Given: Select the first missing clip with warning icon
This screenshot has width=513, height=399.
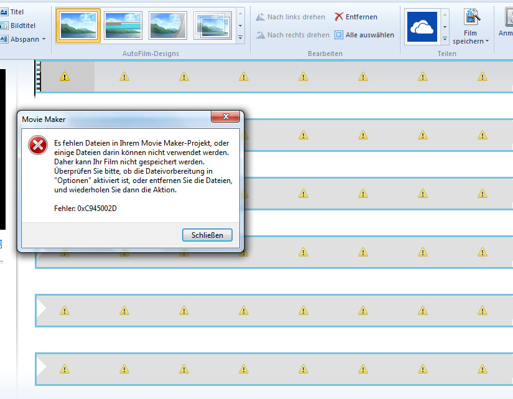Looking at the screenshot, I should tap(65, 77).
